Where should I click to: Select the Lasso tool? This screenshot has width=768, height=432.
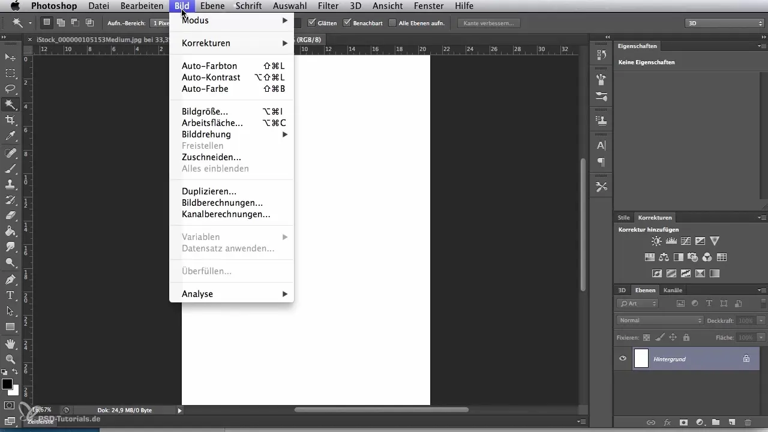coord(10,89)
